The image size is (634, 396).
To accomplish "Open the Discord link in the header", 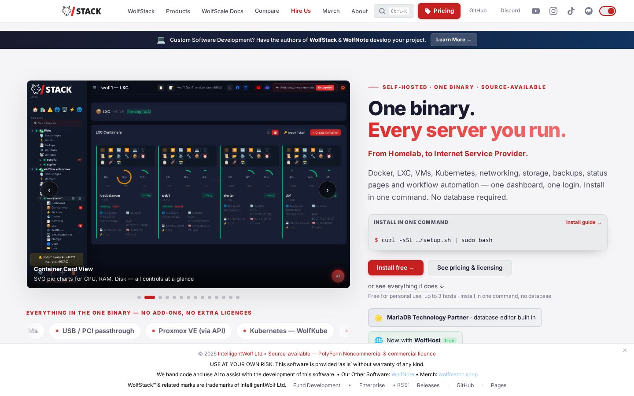I will click(510, 11).
